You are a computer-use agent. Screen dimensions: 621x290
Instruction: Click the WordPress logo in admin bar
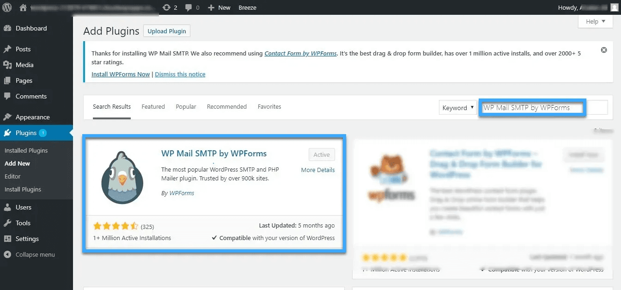pos(7,7)
